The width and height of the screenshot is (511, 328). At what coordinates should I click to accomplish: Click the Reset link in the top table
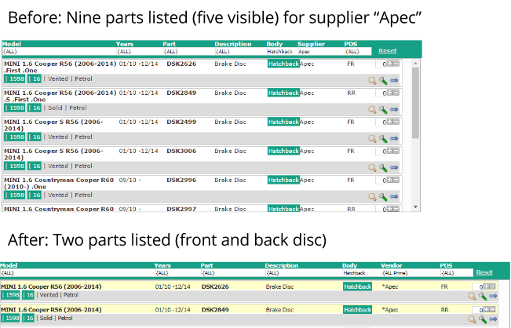click(387, 50)
